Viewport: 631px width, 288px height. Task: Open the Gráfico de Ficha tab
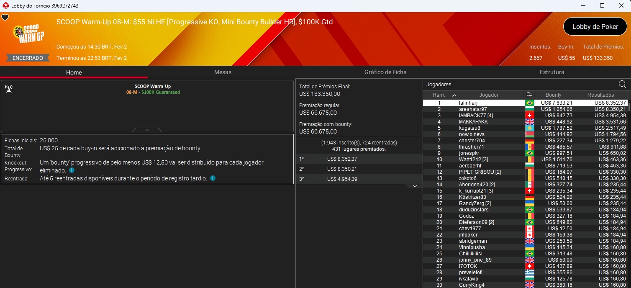[385, 72]
